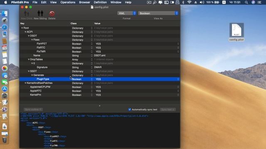266x149 pixels.
Task: Select the AppleRTC row key
Action: (36, 91)
